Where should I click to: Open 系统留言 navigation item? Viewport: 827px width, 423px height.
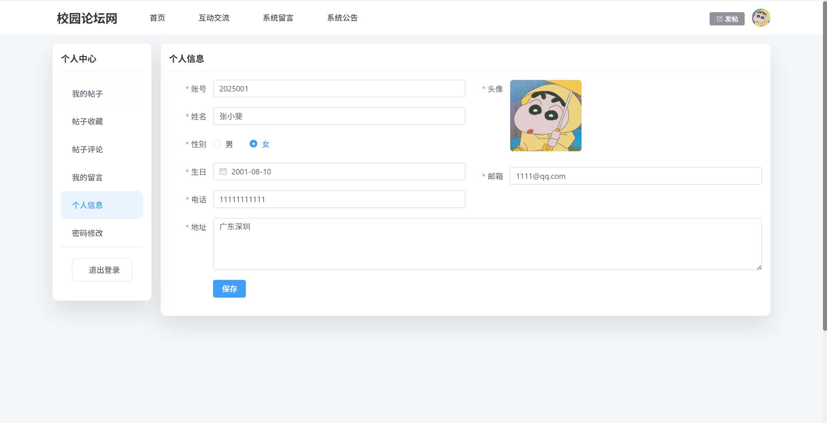(278, 18)
